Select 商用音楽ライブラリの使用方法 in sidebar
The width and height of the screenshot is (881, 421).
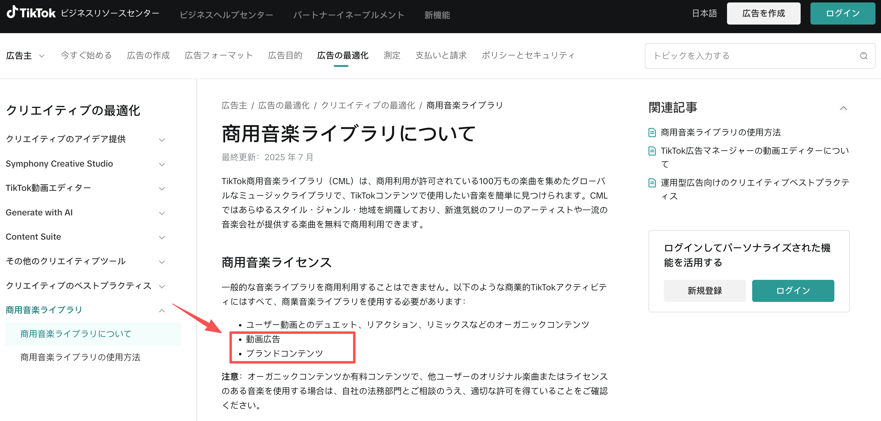80,357
